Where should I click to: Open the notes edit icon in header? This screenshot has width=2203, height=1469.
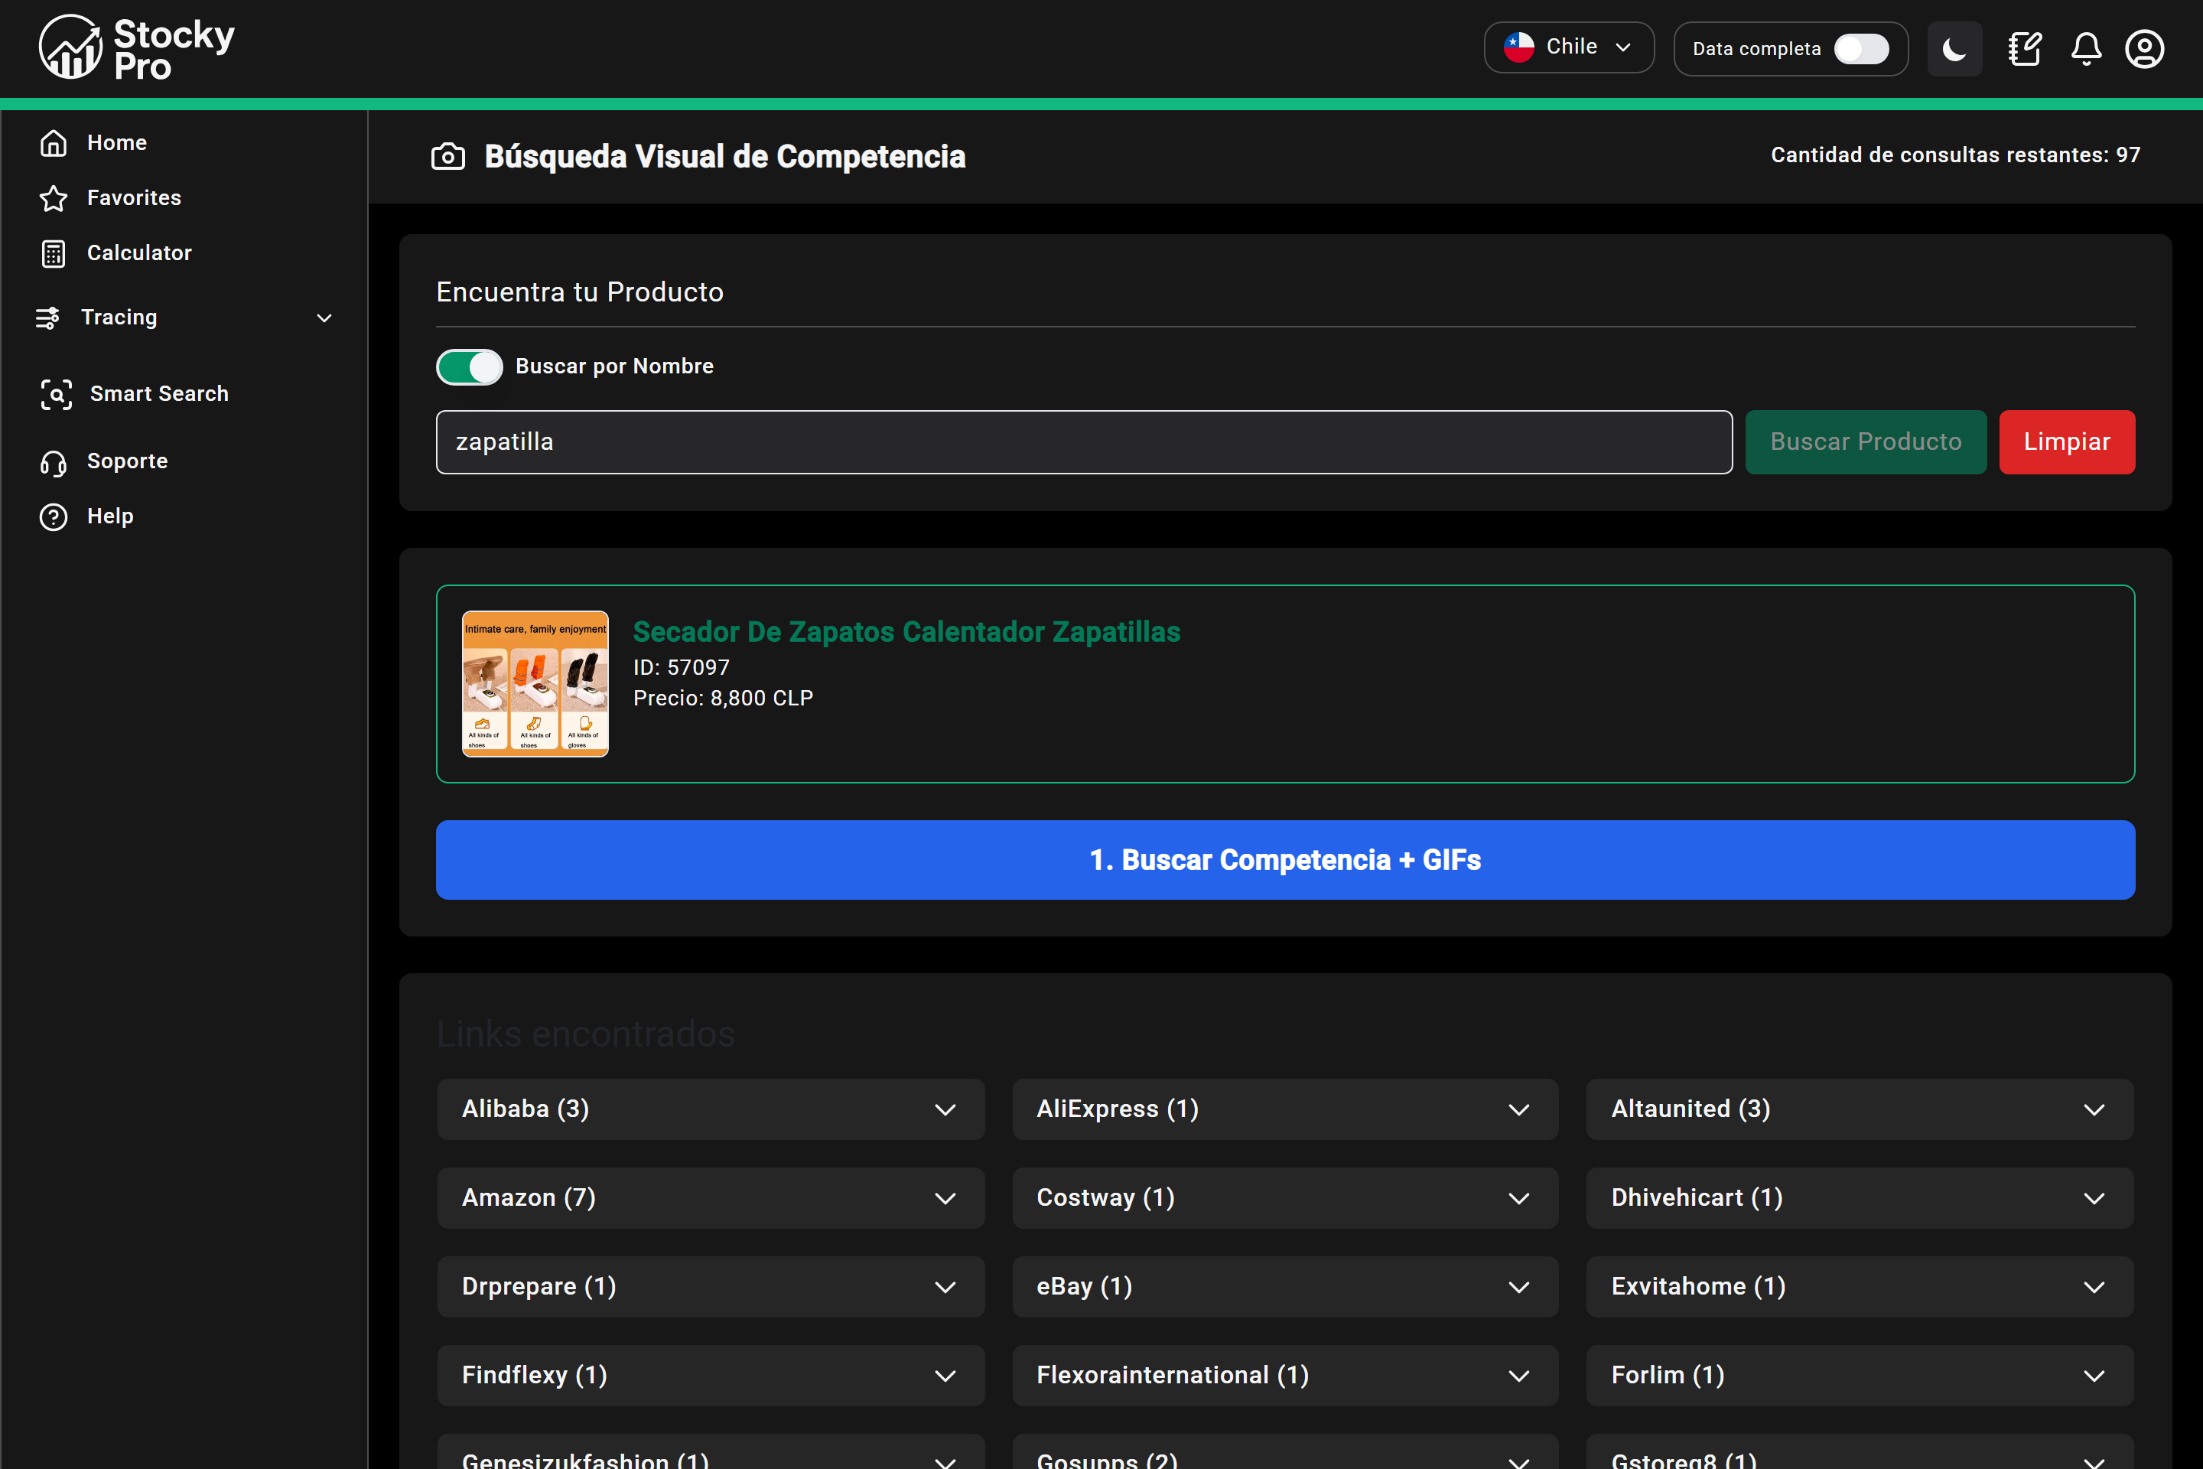[2024, 49]
